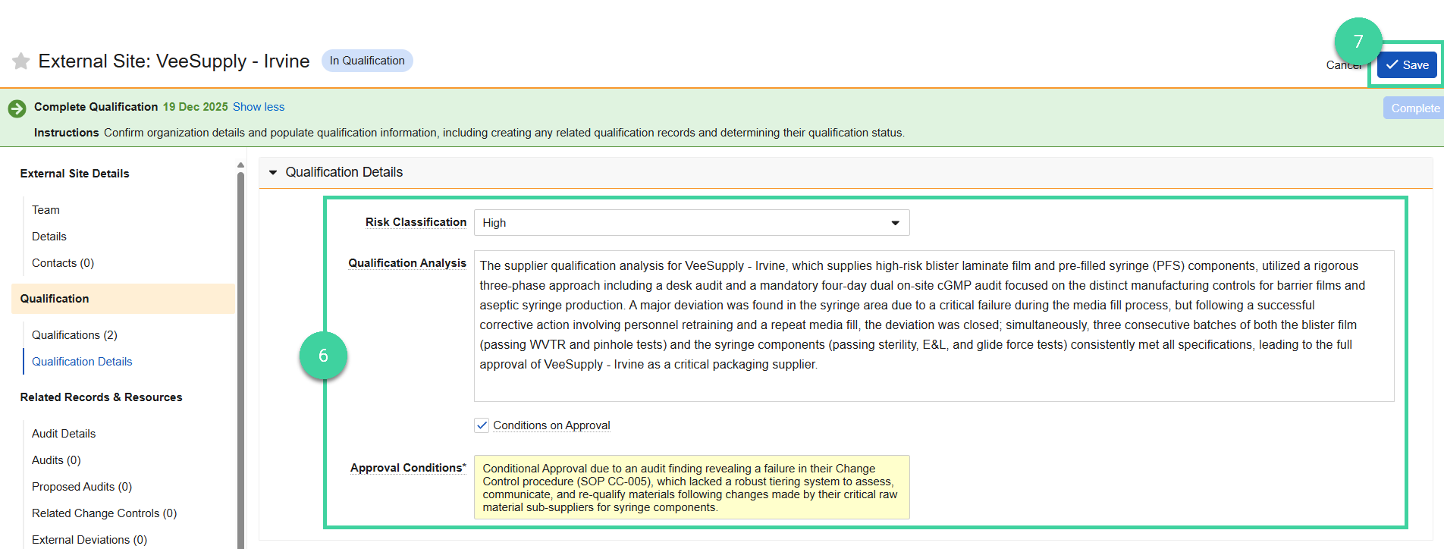Click the green workflow arrow icon

coord(17,108)
